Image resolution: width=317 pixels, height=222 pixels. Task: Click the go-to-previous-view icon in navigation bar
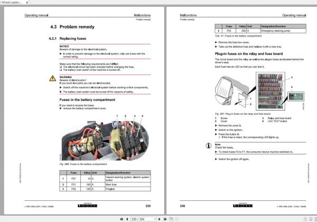pyautogui.click(x=171, y=219)
